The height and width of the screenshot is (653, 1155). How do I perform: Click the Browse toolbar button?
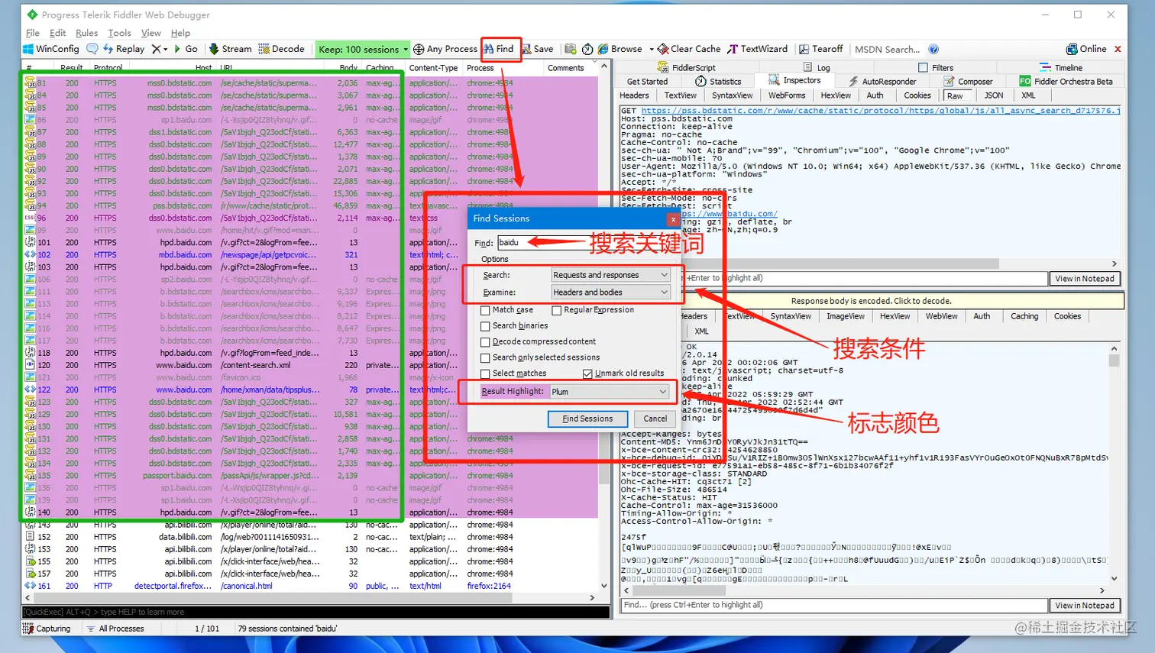pos(620,49)
